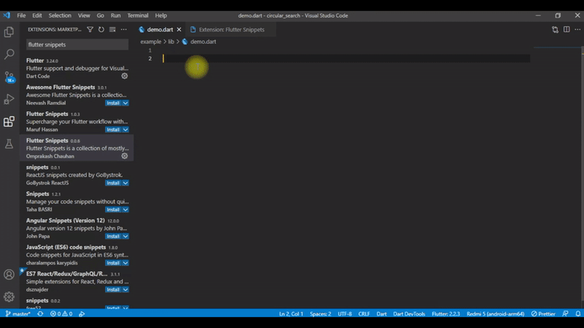Open the Search view in activity bar
Viewport: 584px width, 328px height.
pos(9,54)
